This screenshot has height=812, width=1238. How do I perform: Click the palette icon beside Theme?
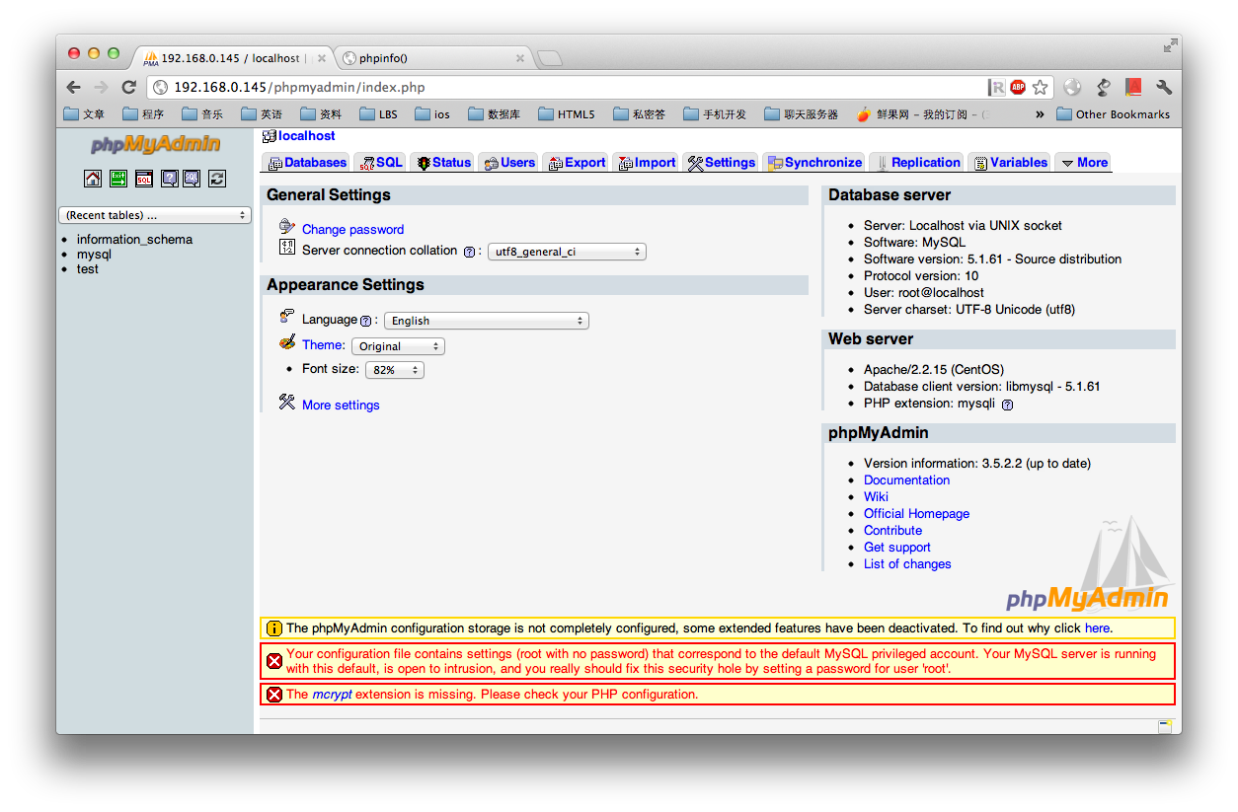point(287,342)
